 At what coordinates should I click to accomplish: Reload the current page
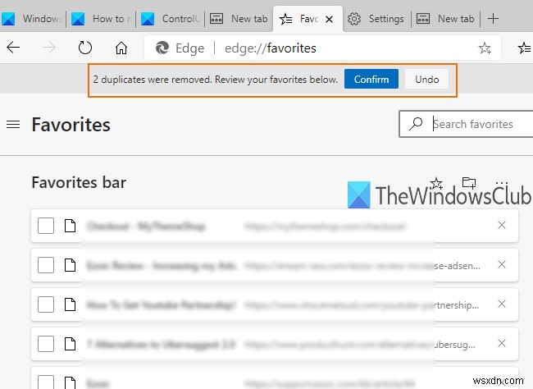pyautogui.click(x=85, y=48)
